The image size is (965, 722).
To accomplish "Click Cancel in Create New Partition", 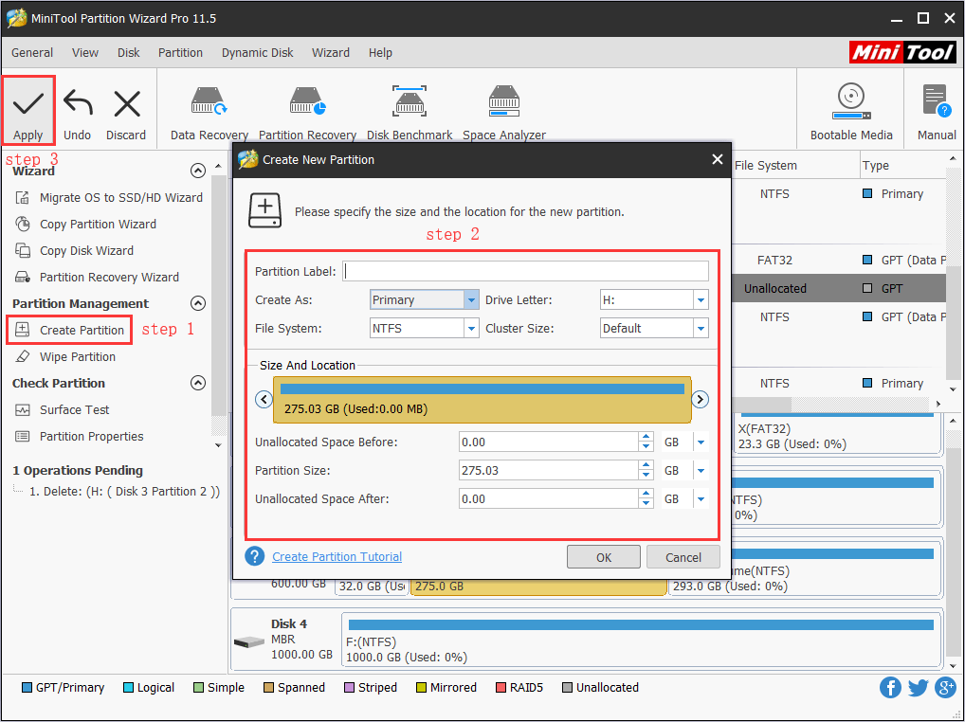I will click(x=683, y=557).
